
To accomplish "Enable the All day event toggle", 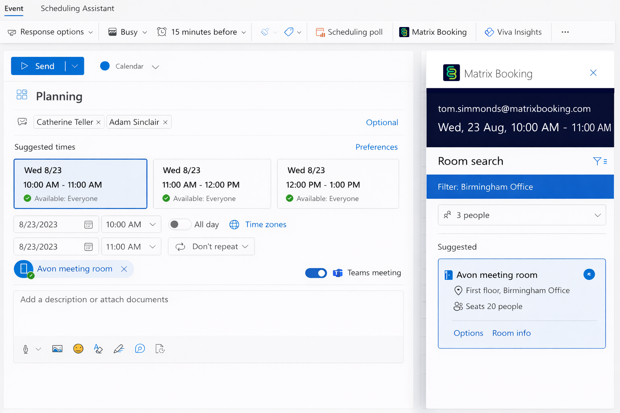I will pos(180,224).
